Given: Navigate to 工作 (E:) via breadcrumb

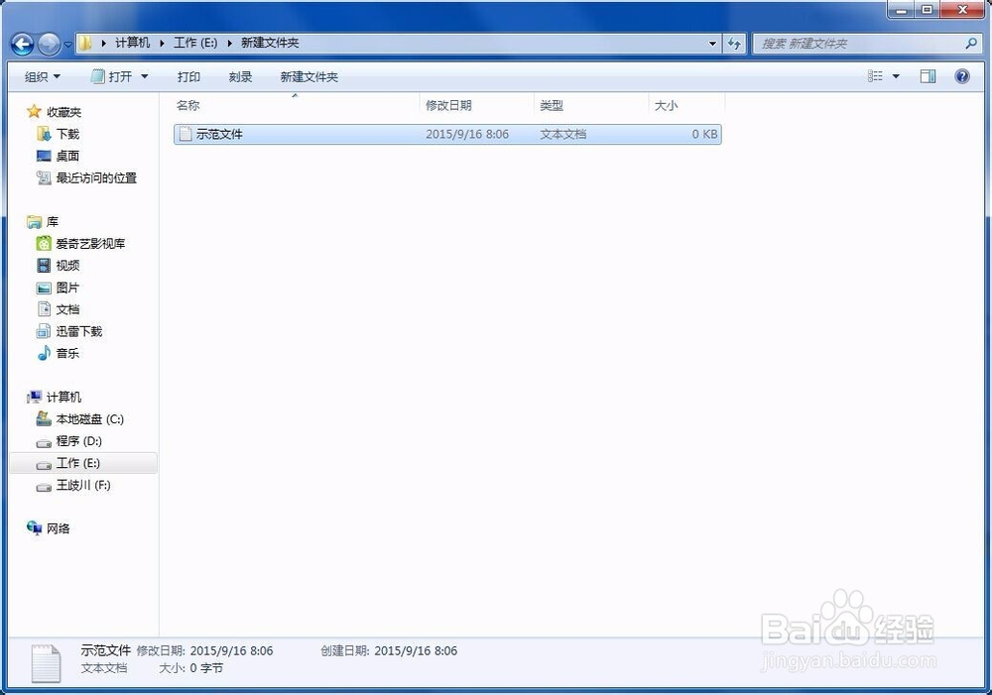Looking at the screenshot, I should (194, 44).
